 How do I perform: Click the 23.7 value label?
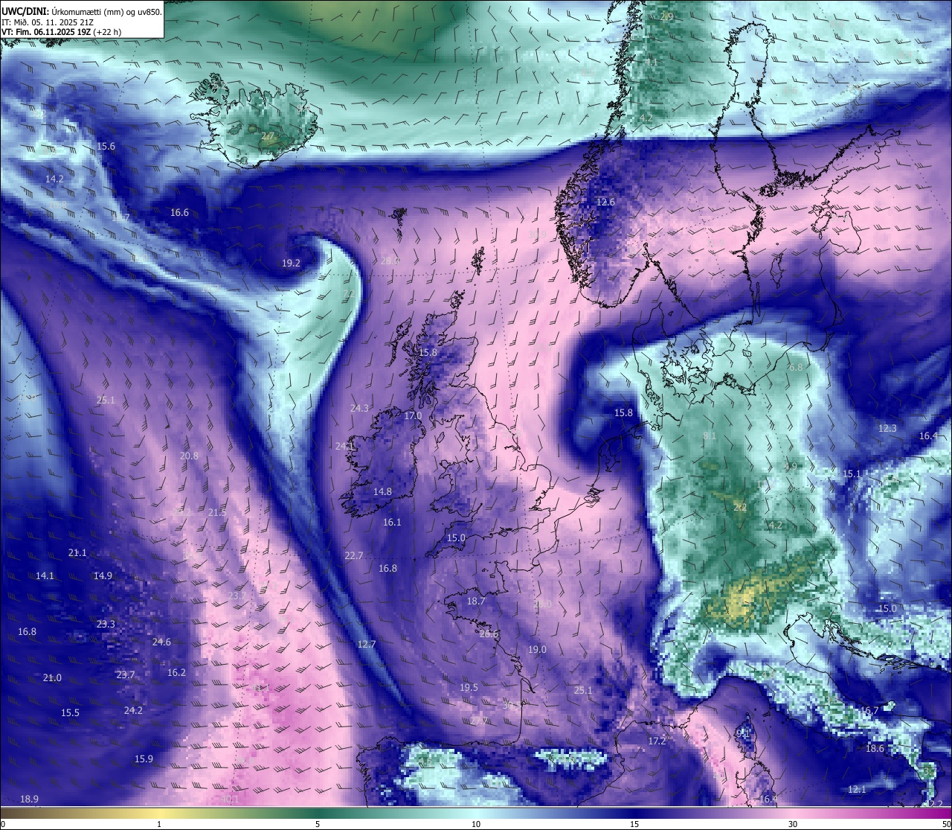(125, 675)
